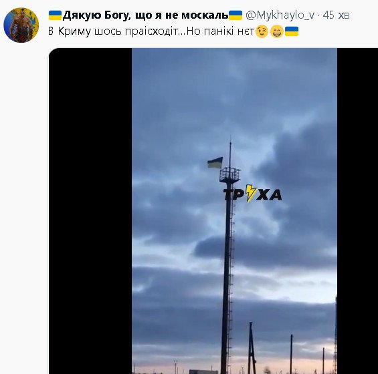Click the black bar right of the video
Screen dimensions: 378x374
pos(357,211)
